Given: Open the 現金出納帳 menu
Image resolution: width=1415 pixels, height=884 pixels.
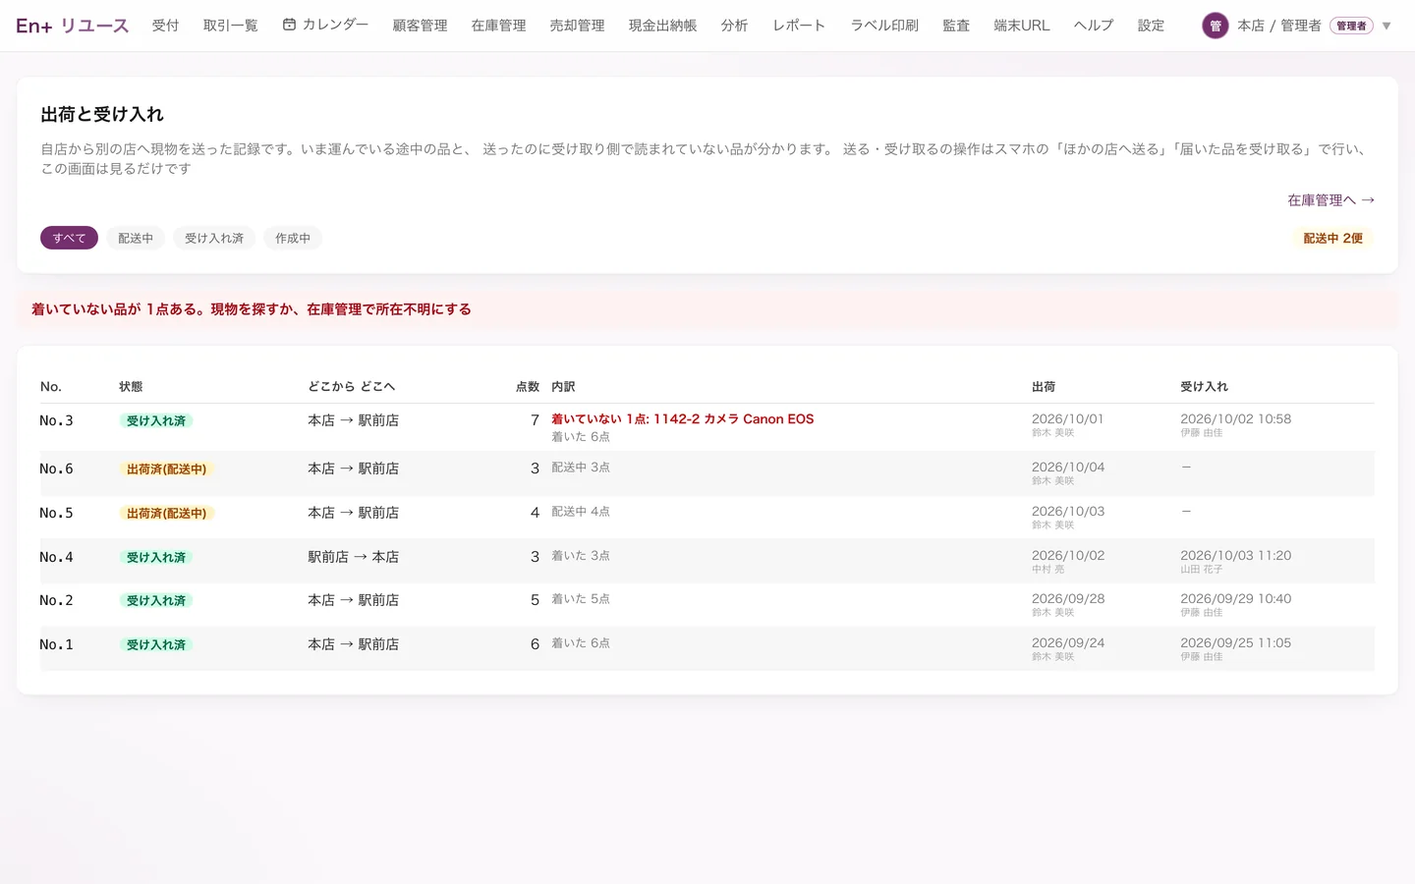Looking at the screenshot, I should [662, 26].
